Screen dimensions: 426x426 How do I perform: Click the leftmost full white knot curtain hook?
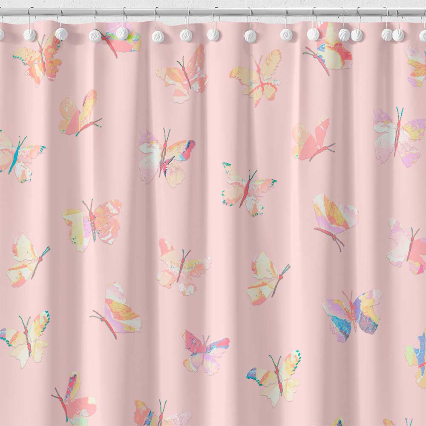pyautogui.click(x=29, y=35)
